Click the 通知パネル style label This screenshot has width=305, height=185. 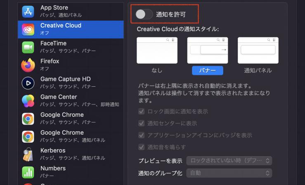[258, 70]
